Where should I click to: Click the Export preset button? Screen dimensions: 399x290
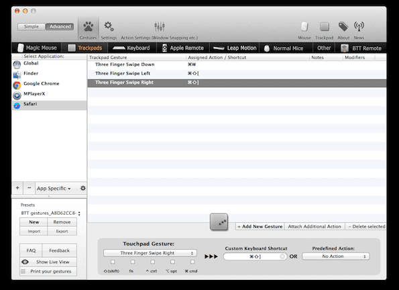click(62, 231)
